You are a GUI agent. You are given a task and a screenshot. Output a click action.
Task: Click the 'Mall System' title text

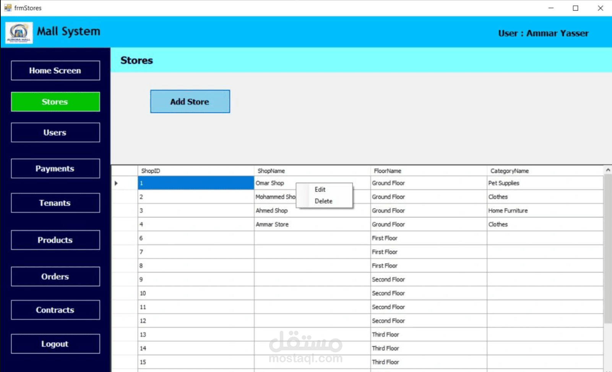coord(68,31)
